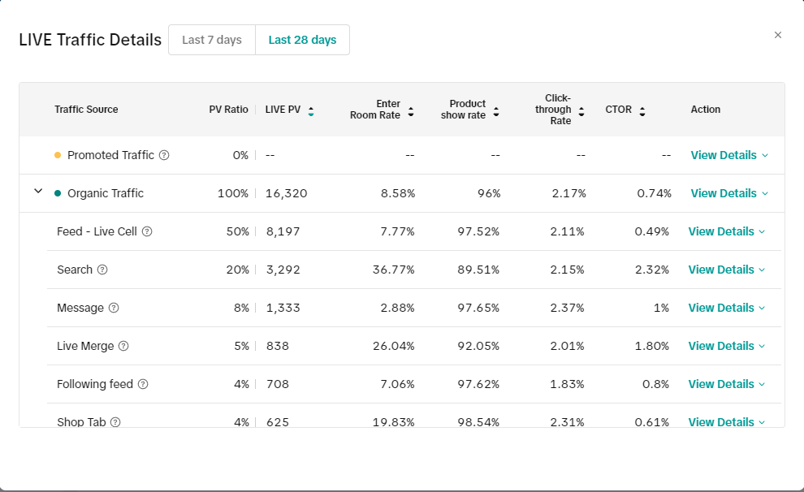Click info icon beside Live Merge
The image size is (804, 492).
123,346
